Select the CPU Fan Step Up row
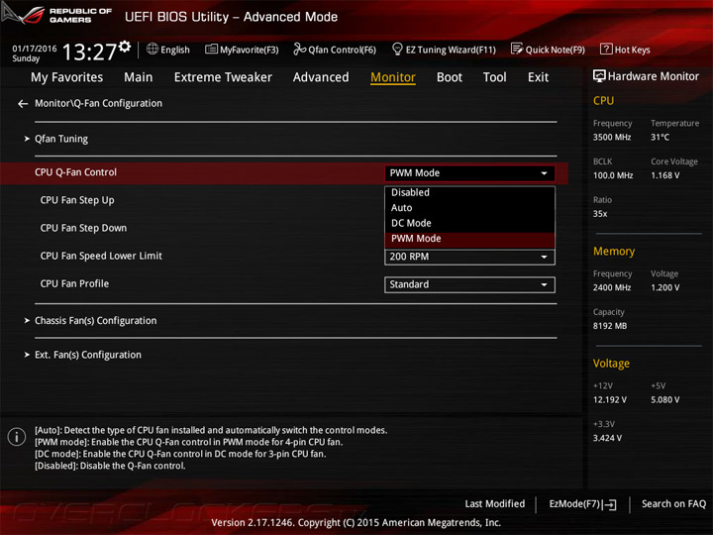This screenshot has width=713, height=535. 77,200
